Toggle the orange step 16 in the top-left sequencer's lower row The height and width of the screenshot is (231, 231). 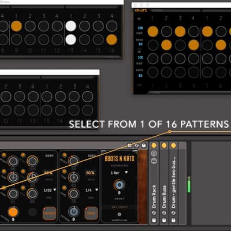point(111,40)
